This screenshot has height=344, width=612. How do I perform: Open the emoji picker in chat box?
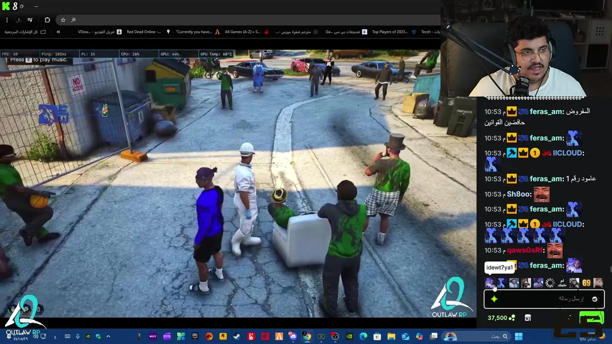(595, 299)
